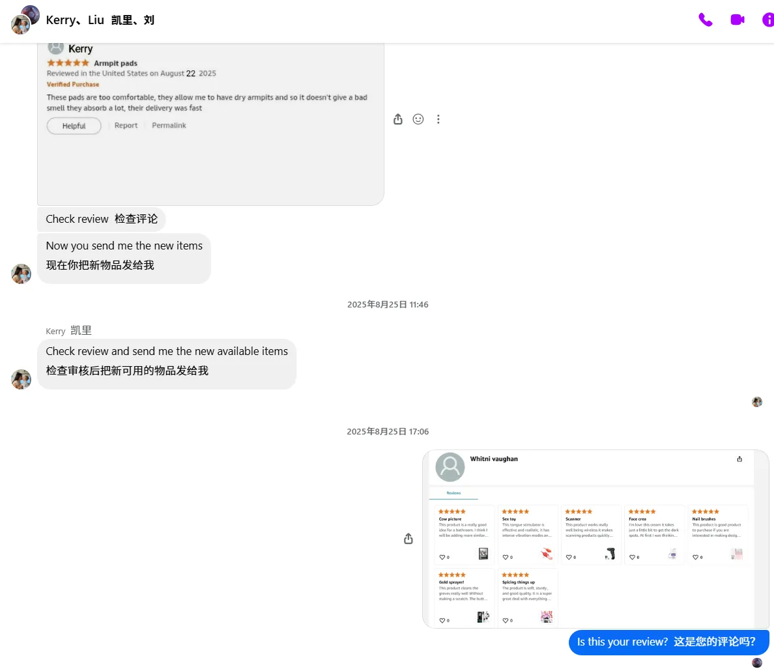This screenshot has height=669, width=774.
Task: Open the three-dot more options menu
Action: coord(438,119)
